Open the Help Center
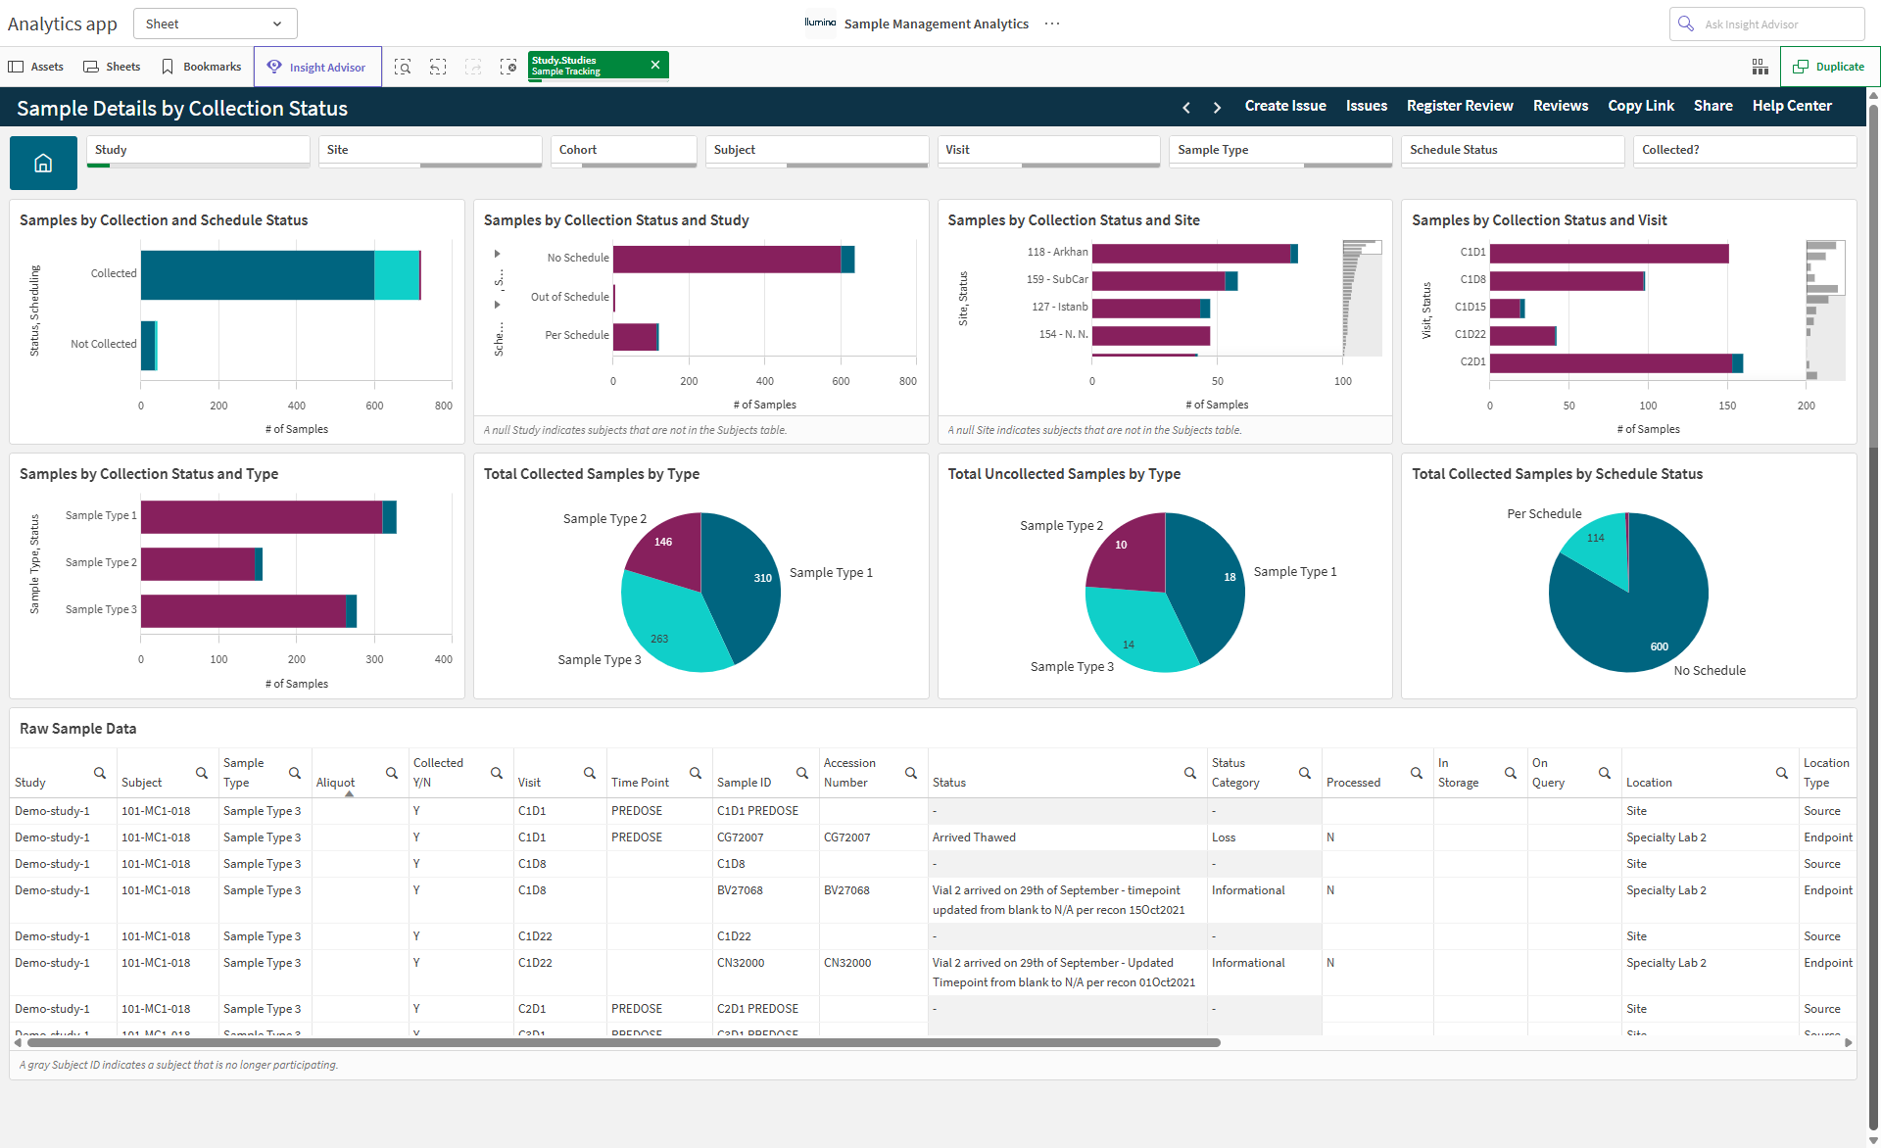The width and height of the screenshot is (1881, 1148). coord(1792,106)
